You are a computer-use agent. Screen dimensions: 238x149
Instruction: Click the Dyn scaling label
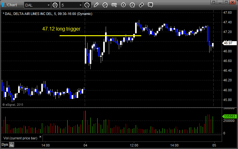(x=5, y=145)
